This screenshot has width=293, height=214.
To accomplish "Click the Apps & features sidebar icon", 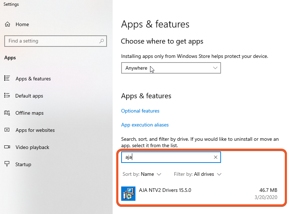I will point(7,79).
